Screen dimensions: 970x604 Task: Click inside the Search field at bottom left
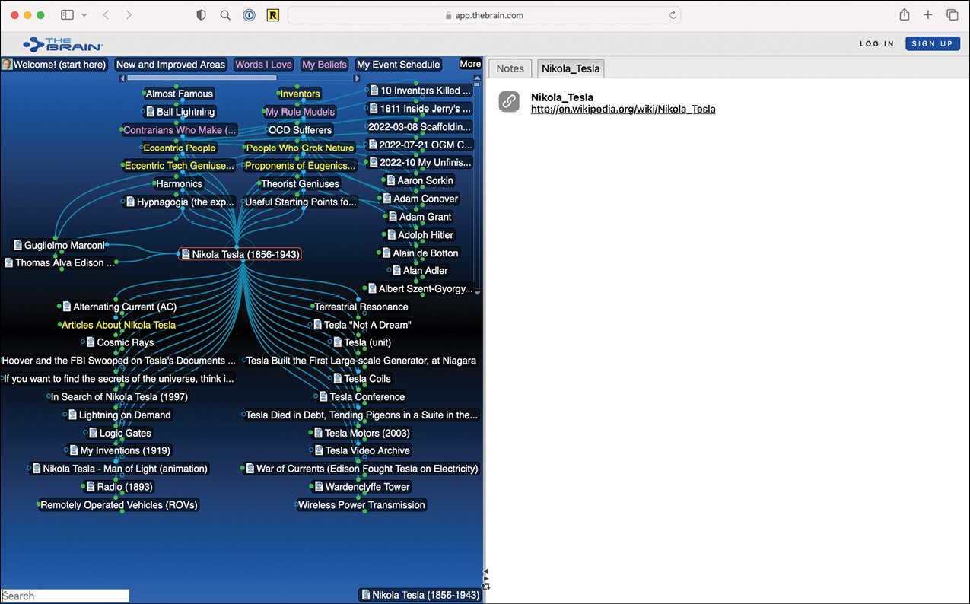[65, 595]
